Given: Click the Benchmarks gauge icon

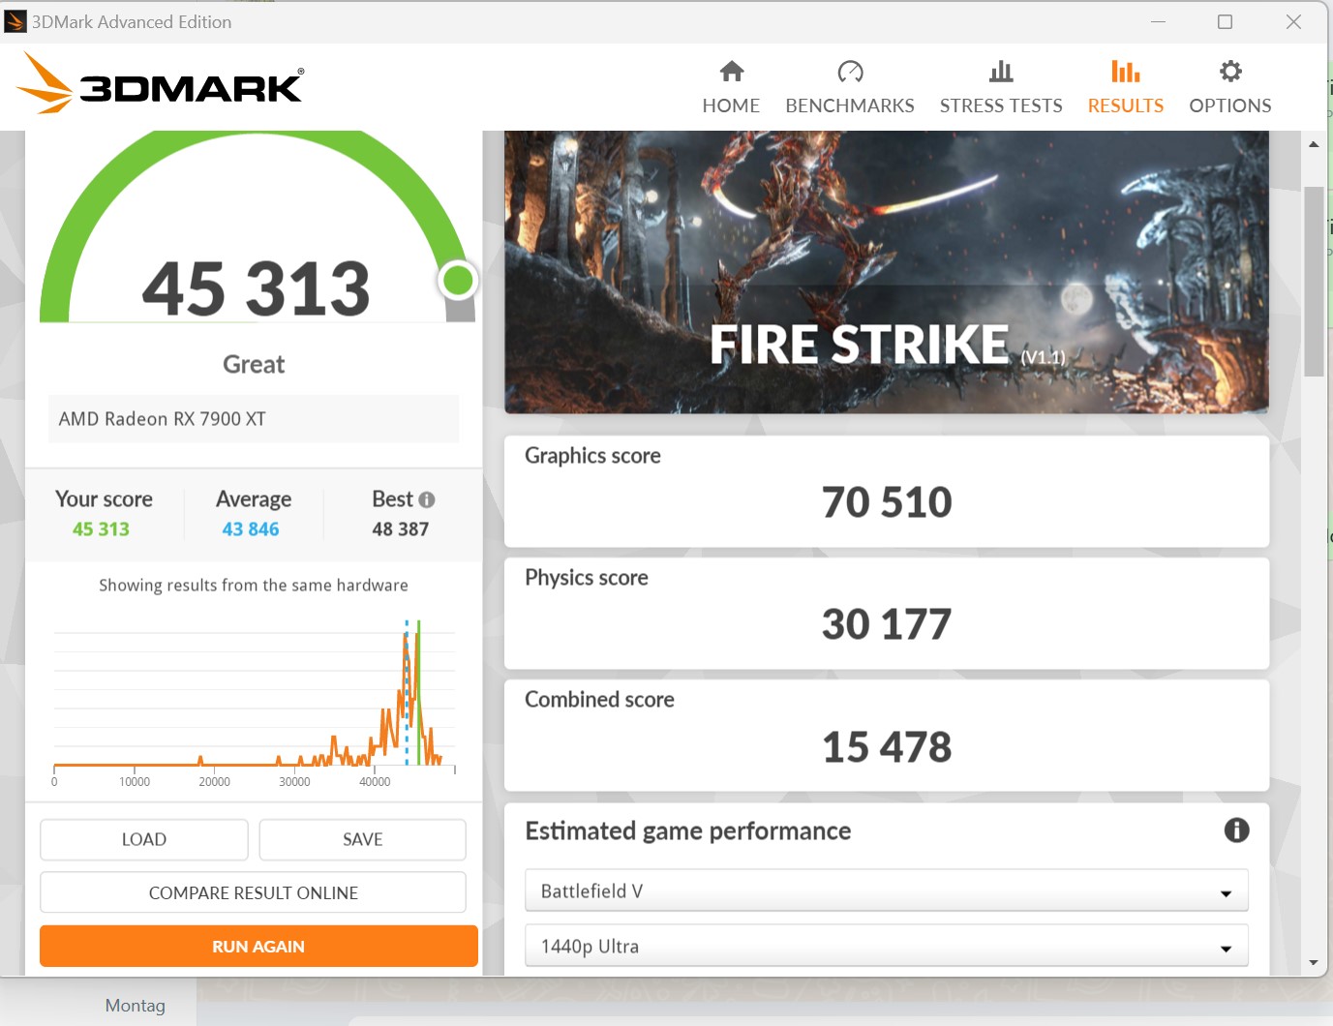Looking at the screenshot, I should 850,71.
